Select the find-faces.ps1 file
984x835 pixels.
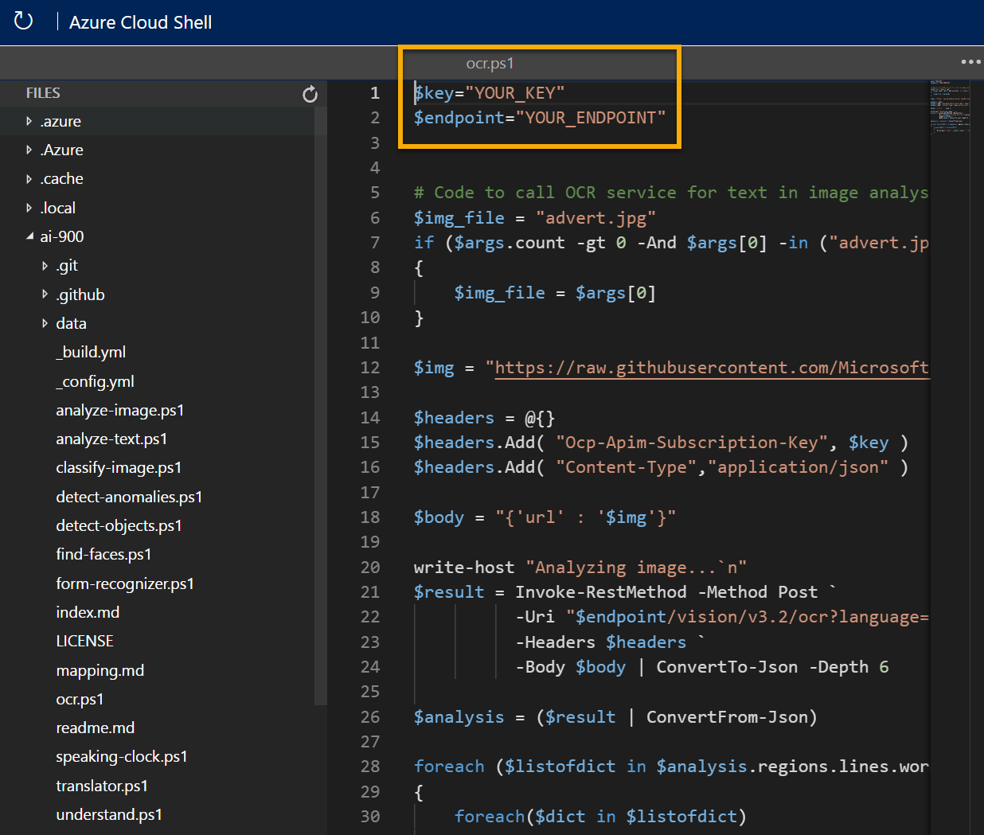click(x=103, y=555)
